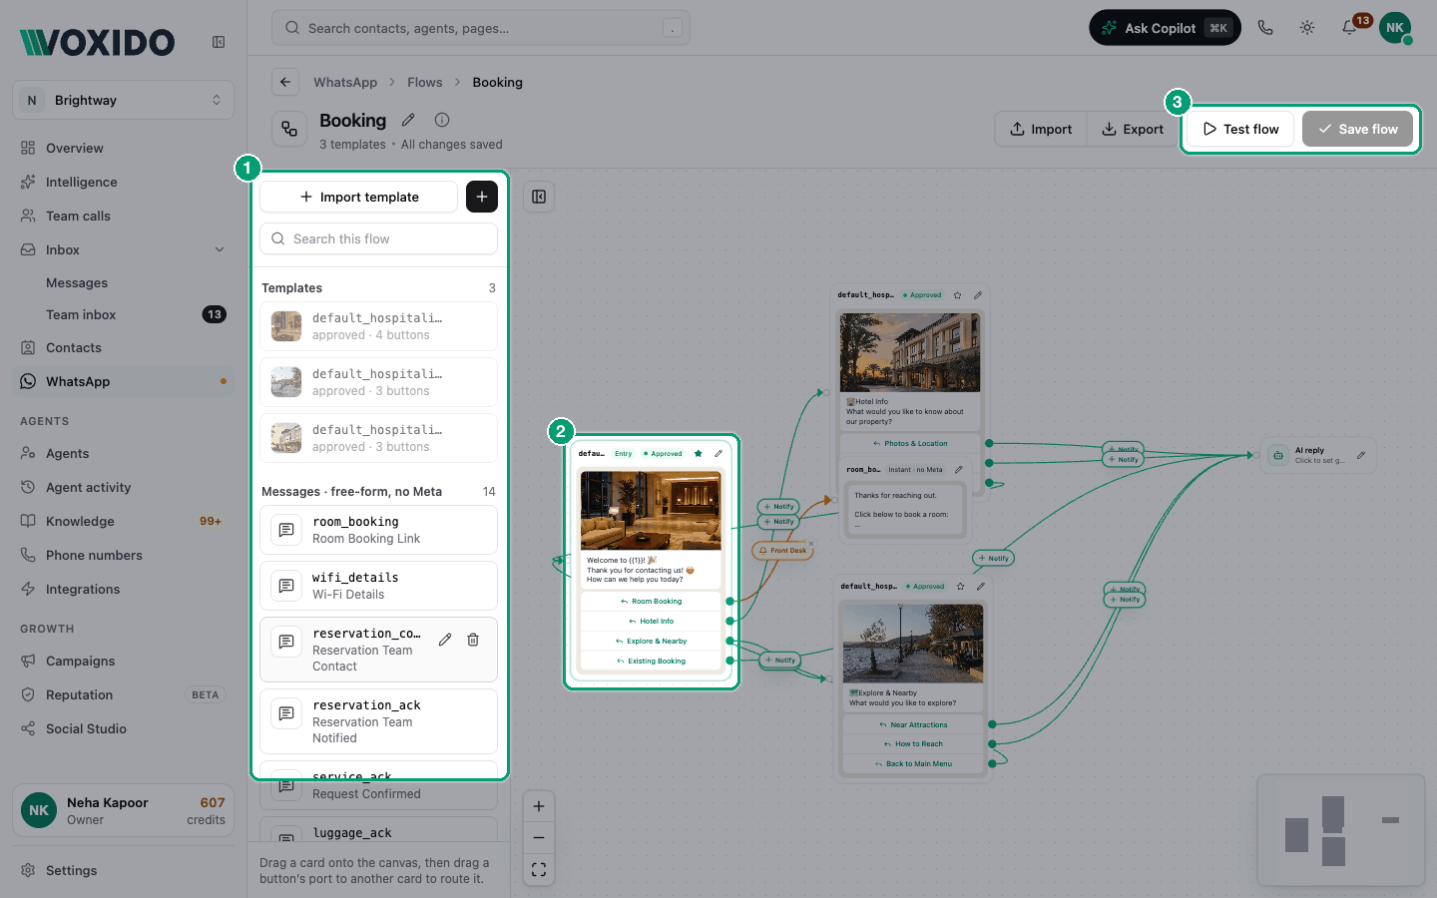Select the room_booking message card
The image size is (1437, 898).
click(x=379, y=530)
